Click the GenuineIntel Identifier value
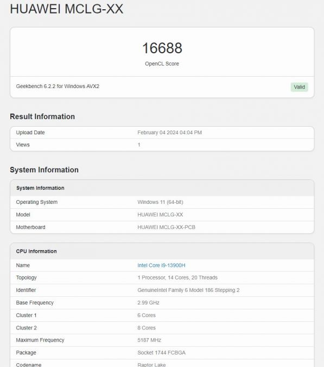 [188, 290]
